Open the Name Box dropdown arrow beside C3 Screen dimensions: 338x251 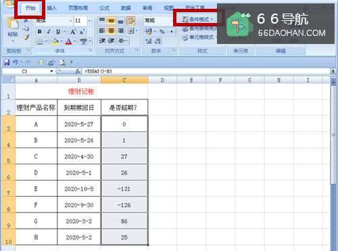[x=51, y=71]
